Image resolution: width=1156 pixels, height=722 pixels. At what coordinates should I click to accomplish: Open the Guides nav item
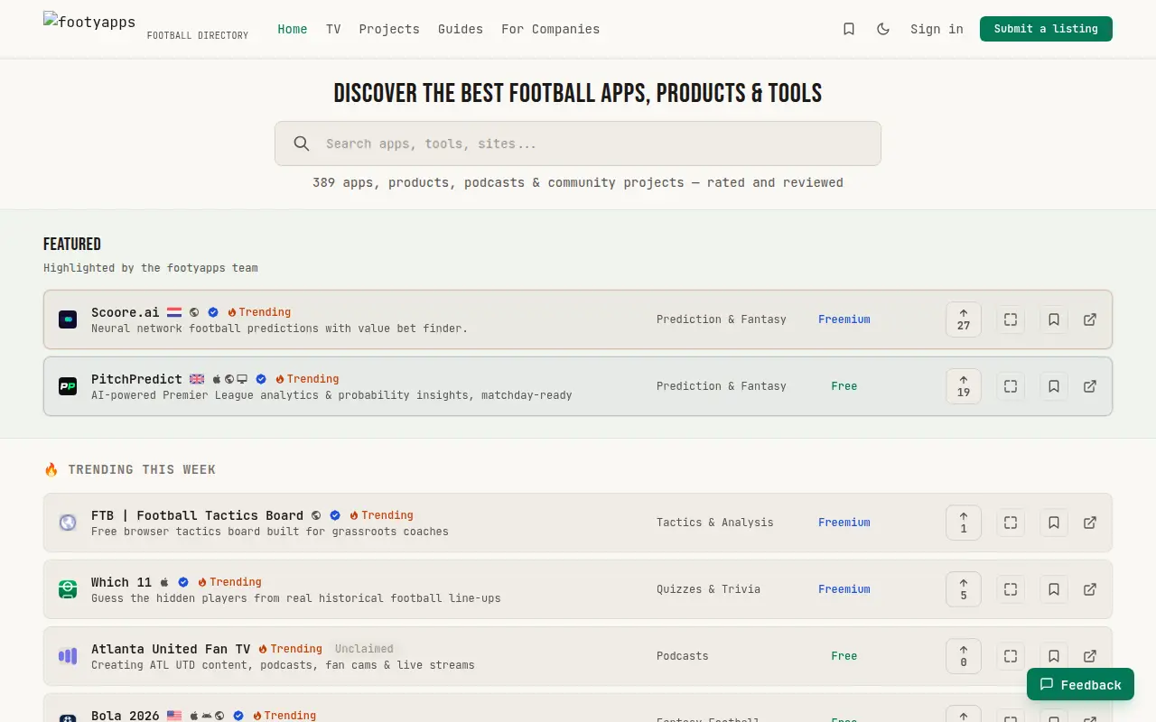click(x=461, y=29)
